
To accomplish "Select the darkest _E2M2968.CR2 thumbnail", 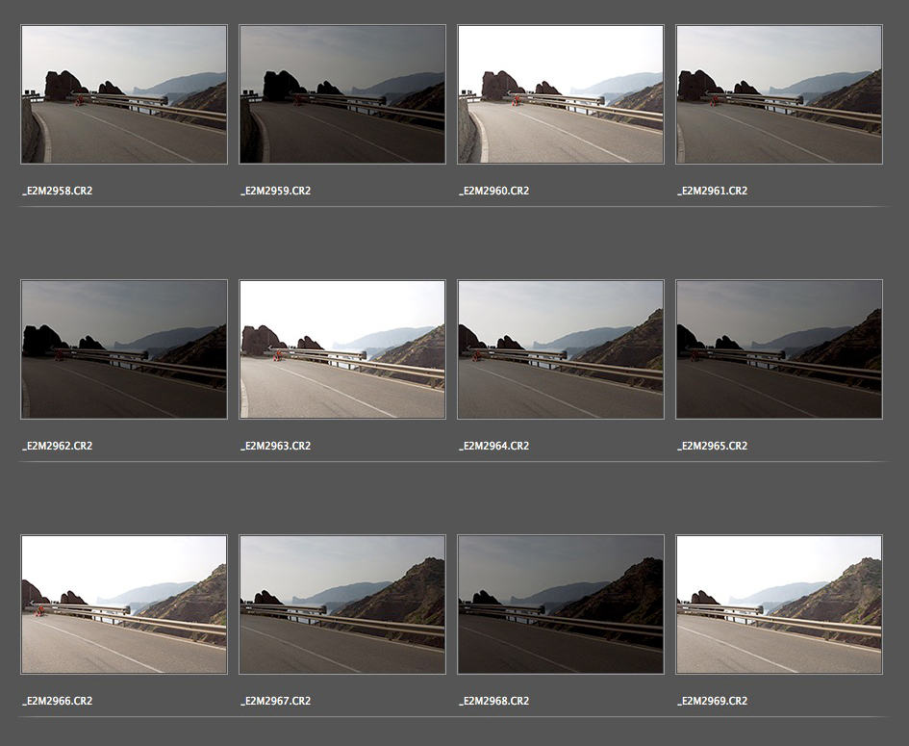I will pyautogui.click(x=561, y=605).
